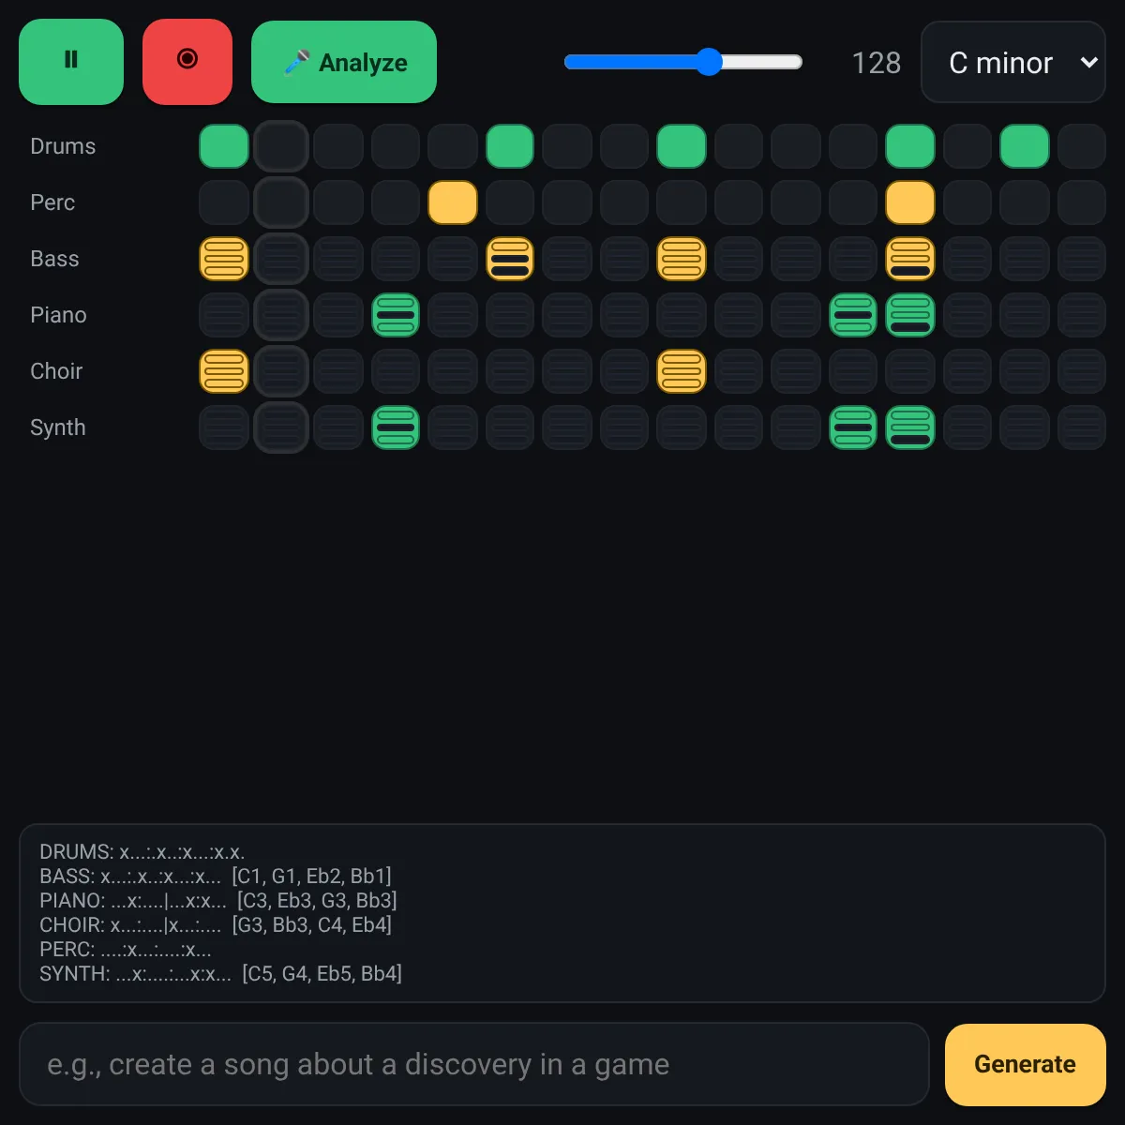Start recording with the red record button

(x=187, y=61)
